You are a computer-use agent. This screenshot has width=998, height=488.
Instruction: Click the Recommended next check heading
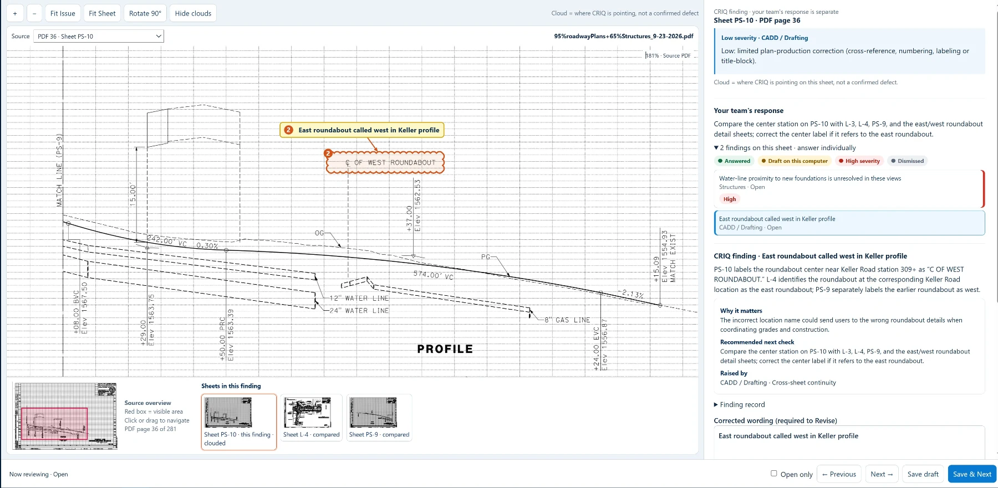pyautogui.click(x=757, y=342)
